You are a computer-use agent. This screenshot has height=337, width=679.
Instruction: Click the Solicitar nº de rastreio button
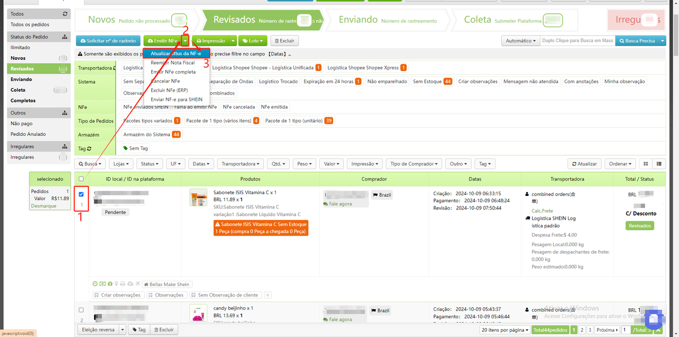[x=108, y=40]
